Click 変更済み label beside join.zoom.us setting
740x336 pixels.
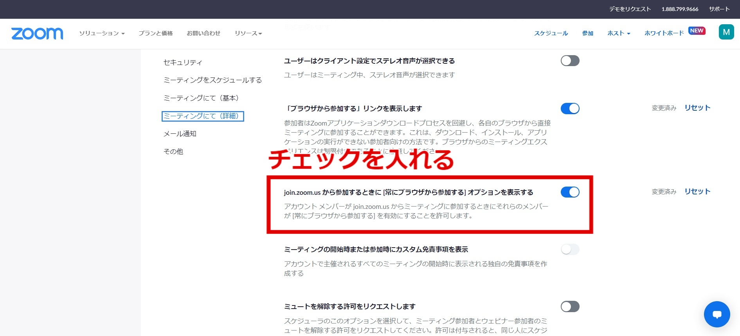[664, 192]
